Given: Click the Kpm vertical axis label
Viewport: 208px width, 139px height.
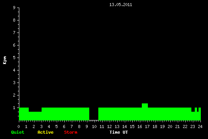Looking at the screenshot, I should pyautogui.click(x=5, y=60).
